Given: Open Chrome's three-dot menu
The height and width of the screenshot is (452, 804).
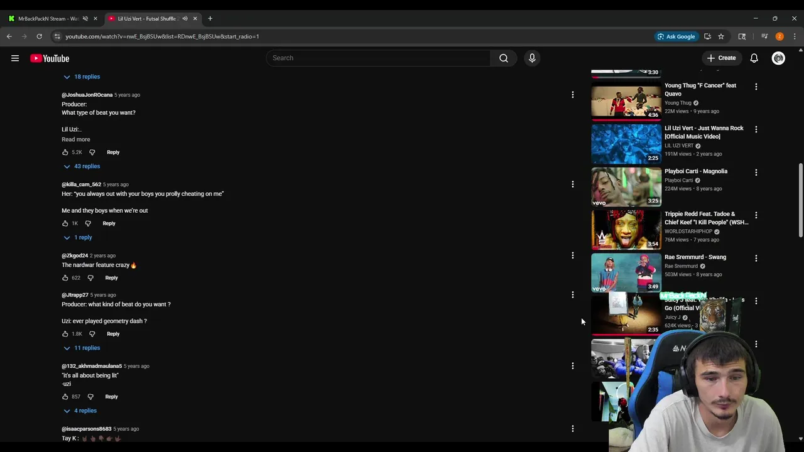Looking at the screenshot, I should [x=795, y=36].
